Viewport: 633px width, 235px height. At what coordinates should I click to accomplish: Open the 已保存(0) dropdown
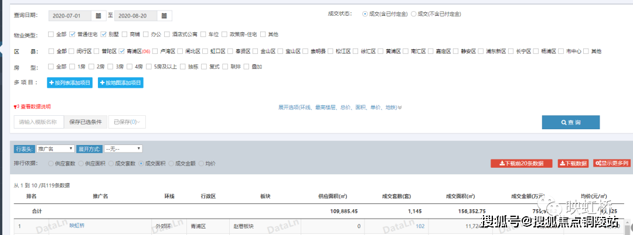pos(127,122)
